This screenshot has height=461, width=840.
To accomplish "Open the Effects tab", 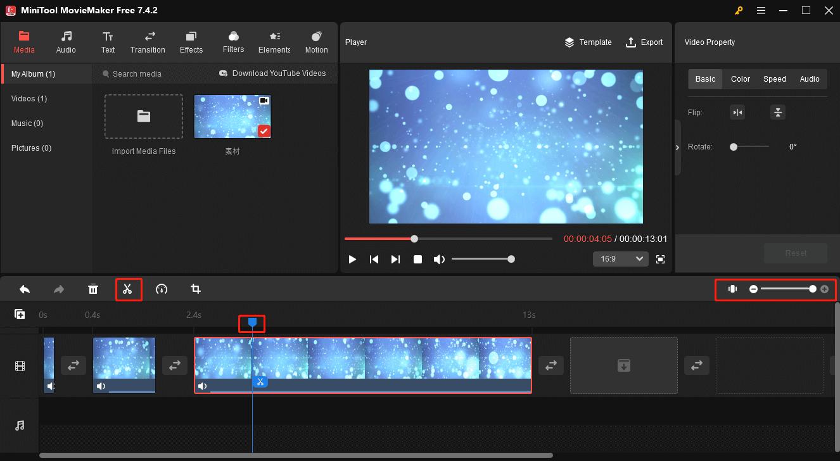I will (191, 42).
